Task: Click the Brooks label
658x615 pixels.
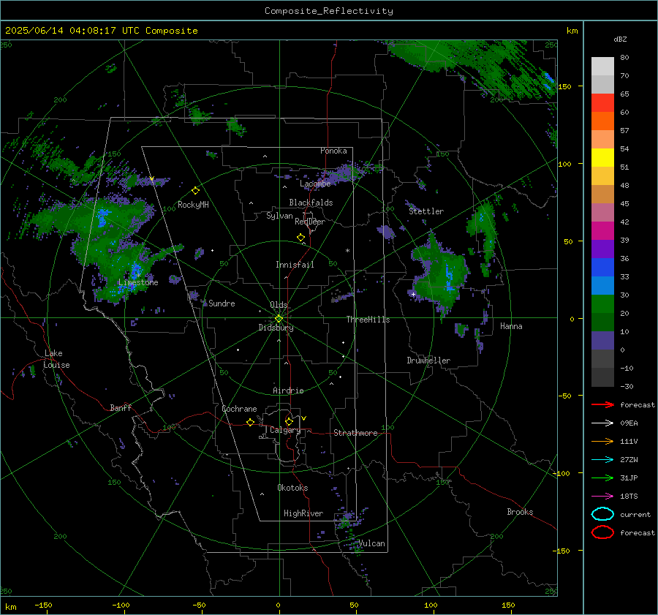Action: pos(520,512)
